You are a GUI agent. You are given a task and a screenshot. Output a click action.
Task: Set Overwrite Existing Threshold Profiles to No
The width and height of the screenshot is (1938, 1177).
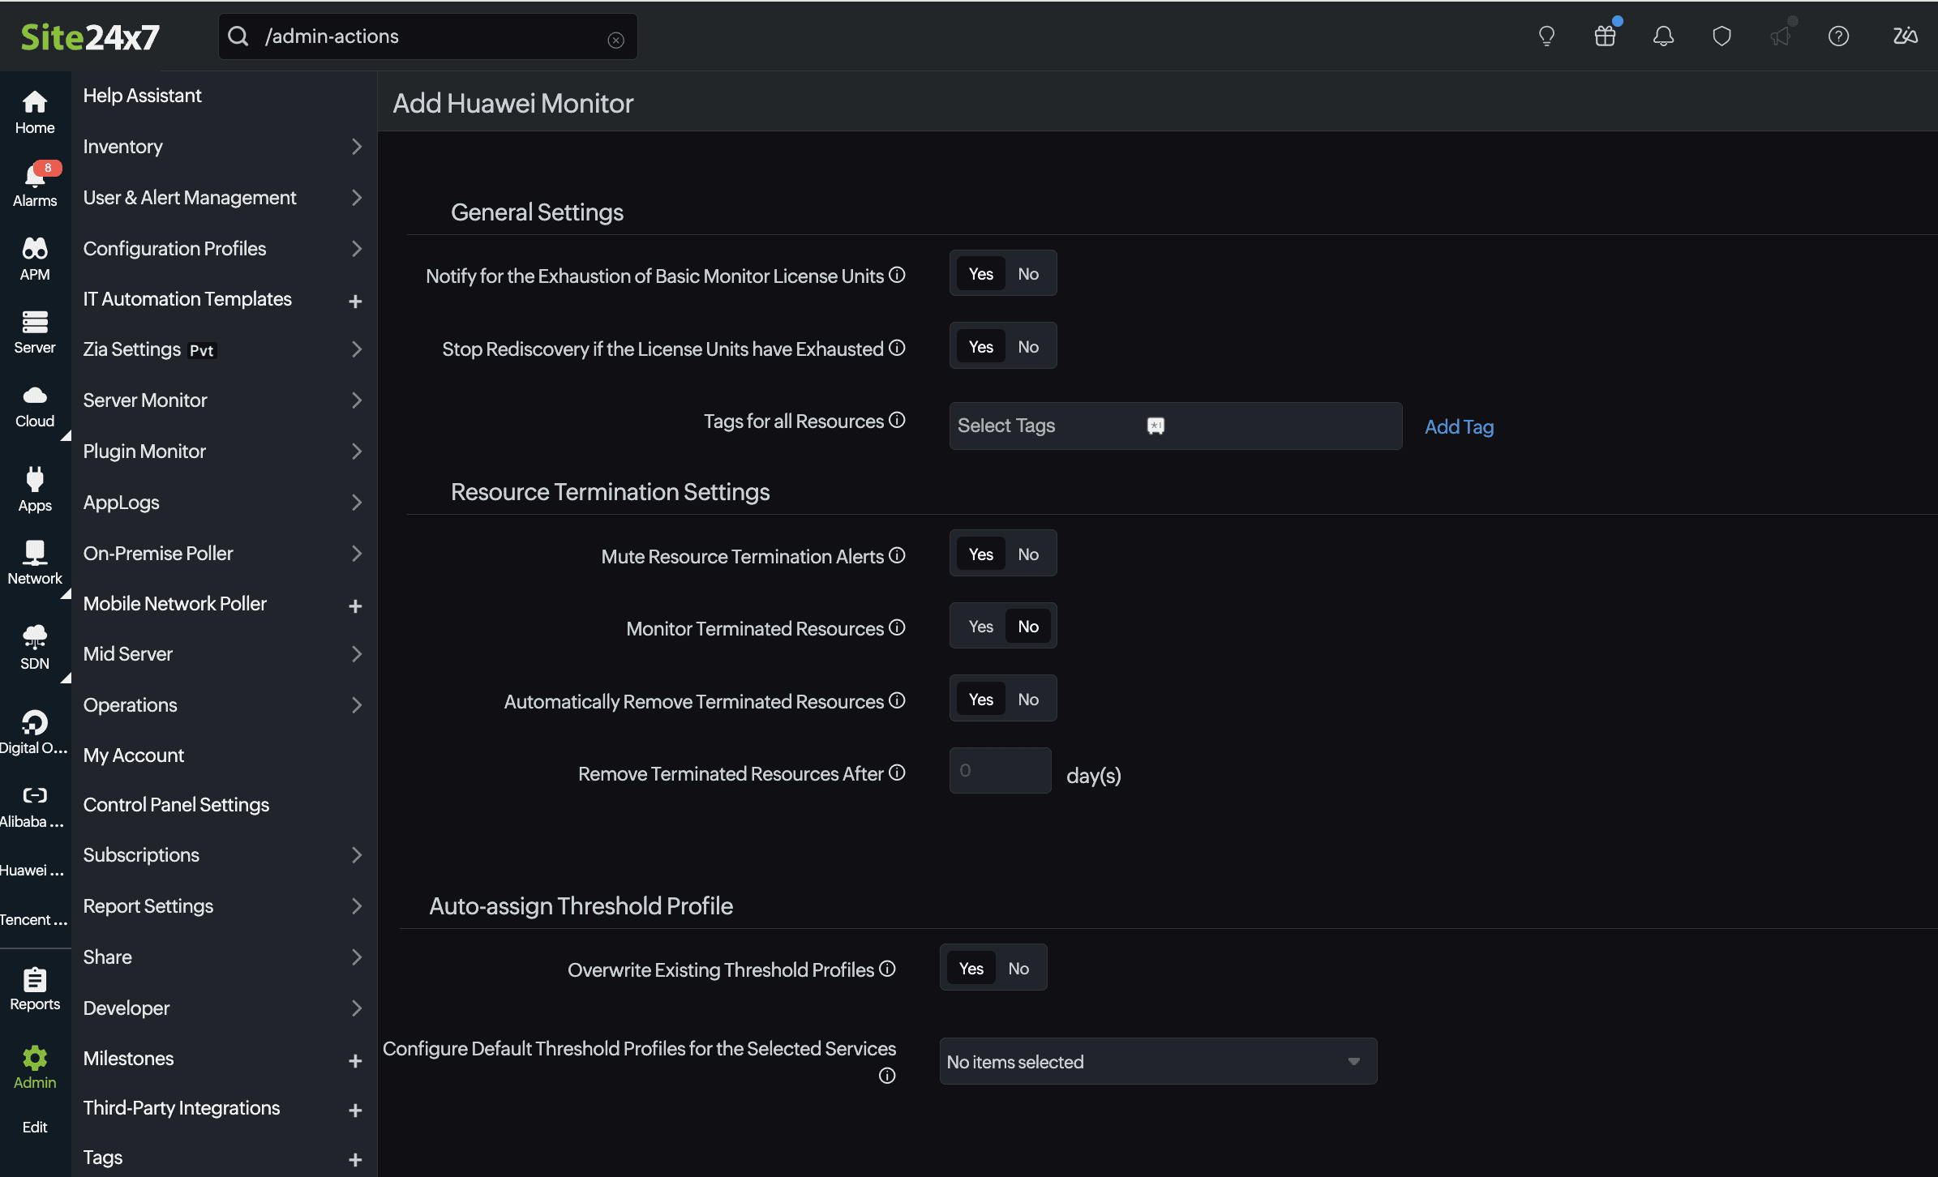[x=1018, y=967]
